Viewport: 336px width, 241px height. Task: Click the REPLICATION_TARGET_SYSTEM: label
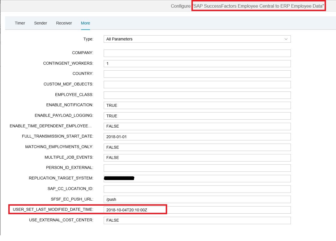point(61,178)
